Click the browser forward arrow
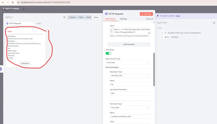 [8, 2]
